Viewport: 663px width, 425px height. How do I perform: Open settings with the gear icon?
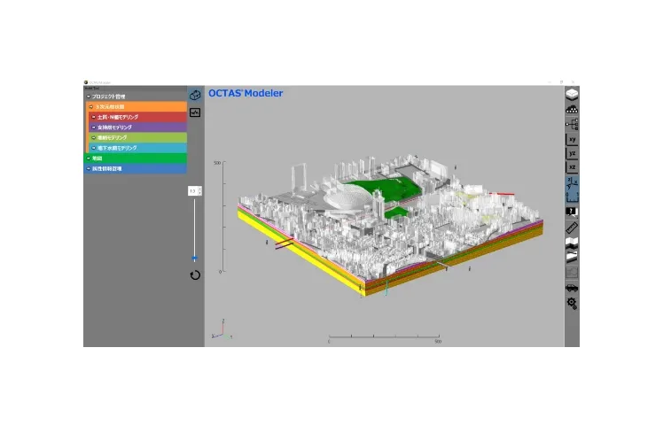572,303
